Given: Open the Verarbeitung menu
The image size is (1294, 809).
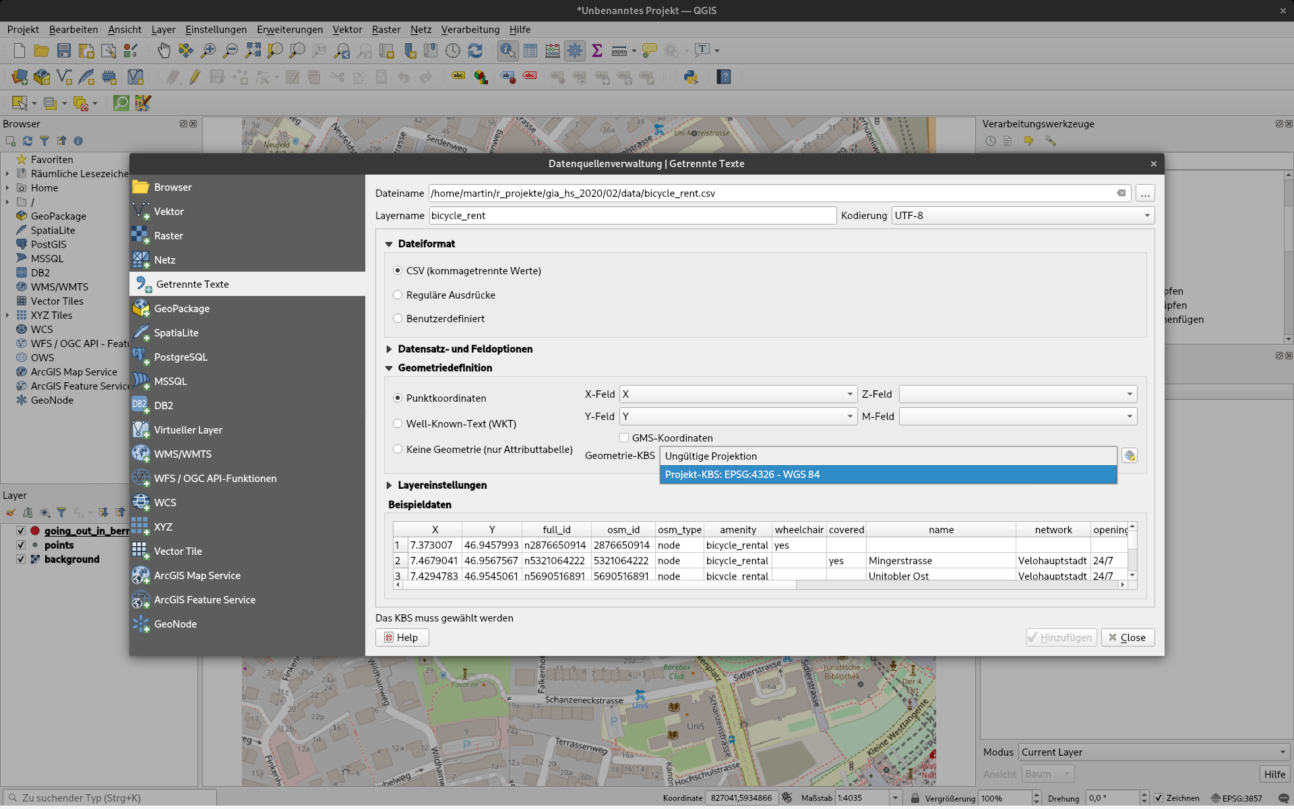Looking at the screenshot, I should coord(470,30).
